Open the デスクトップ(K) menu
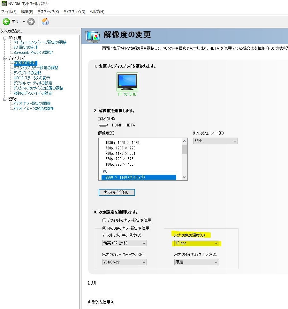This screenshot has width=288, height=309. [48, 11]
